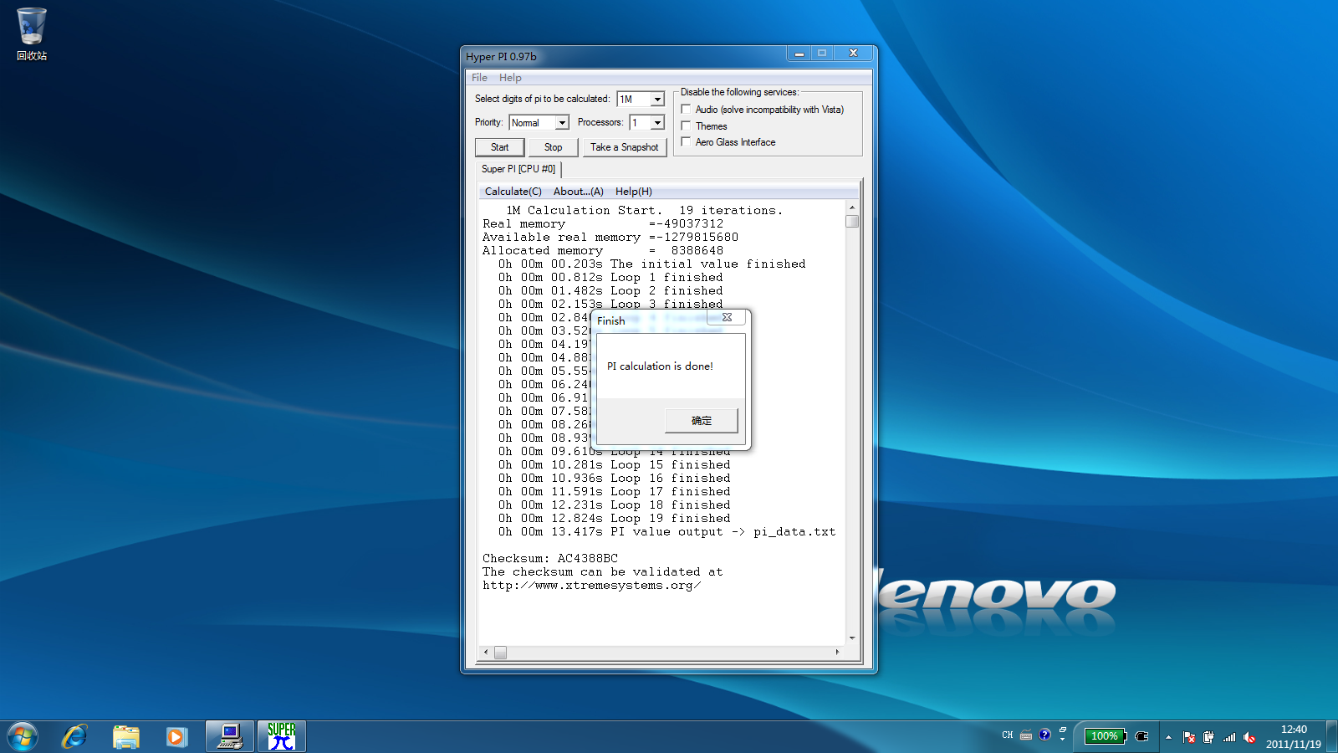Click the horizontal scrollbar left arrow
The width and height of the screenshot is (1338, 753).
pyautogui.click(x=486, y=652)
